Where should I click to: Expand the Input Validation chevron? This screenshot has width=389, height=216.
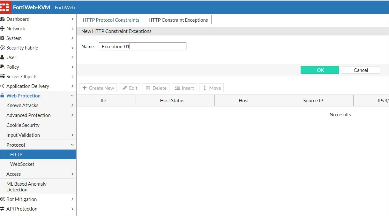pos(72,135)
